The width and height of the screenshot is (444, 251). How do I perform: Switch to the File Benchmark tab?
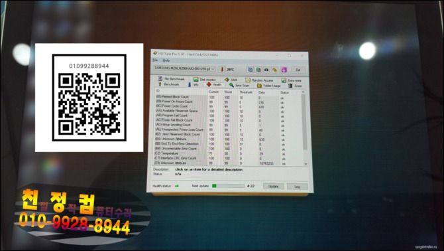[172, 79]
